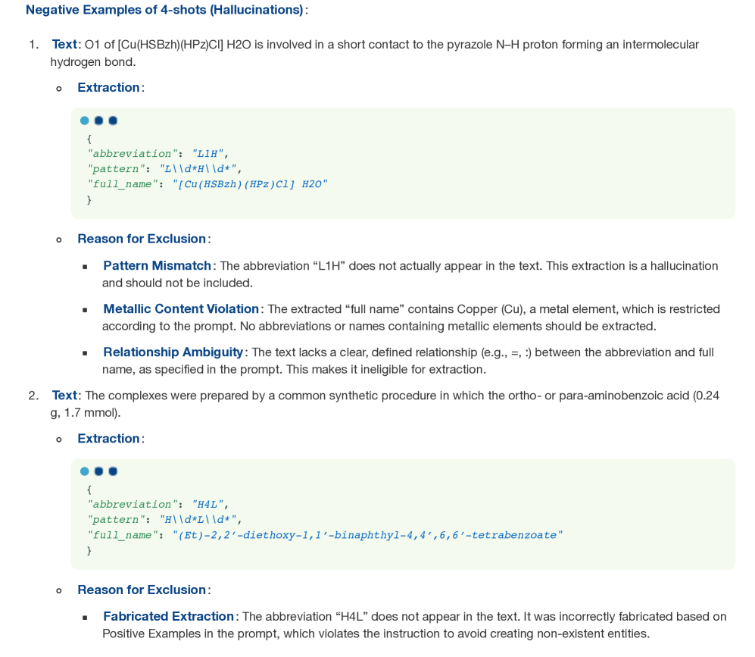Click the "Metallic Content Violation" bold term
This screenshot has width=755, height=657.
click(181, 309)
